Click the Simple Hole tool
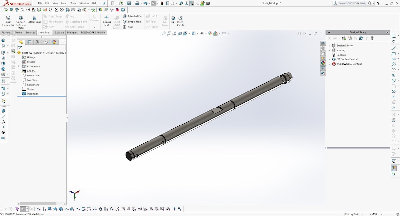Image resolution: width=400 pixels, height=216 pixels. [132, 22]
